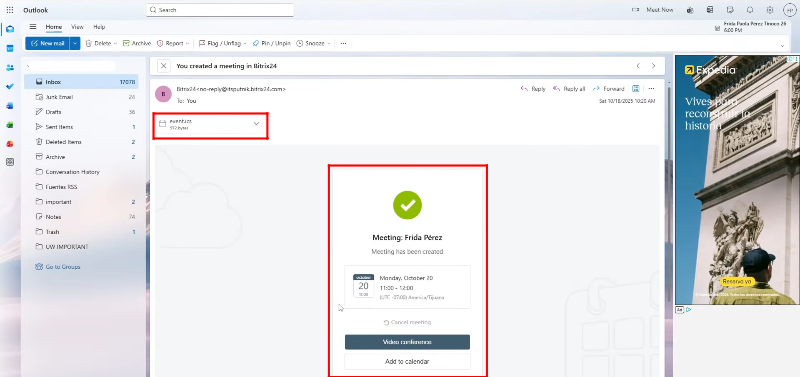The height and width of the screenshot is (377, 800).
Task: Open notifications bell icon
Action: click(750, 10)
